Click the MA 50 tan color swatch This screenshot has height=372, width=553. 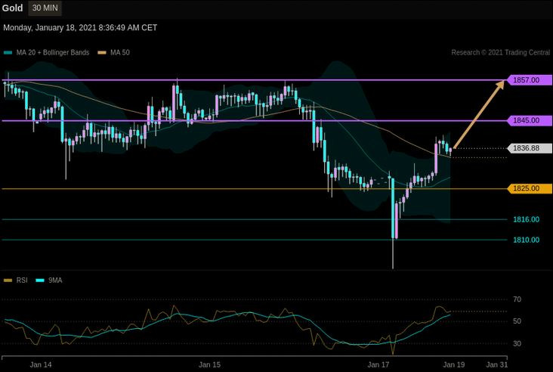pyautogui.click(x=102, y=53)
